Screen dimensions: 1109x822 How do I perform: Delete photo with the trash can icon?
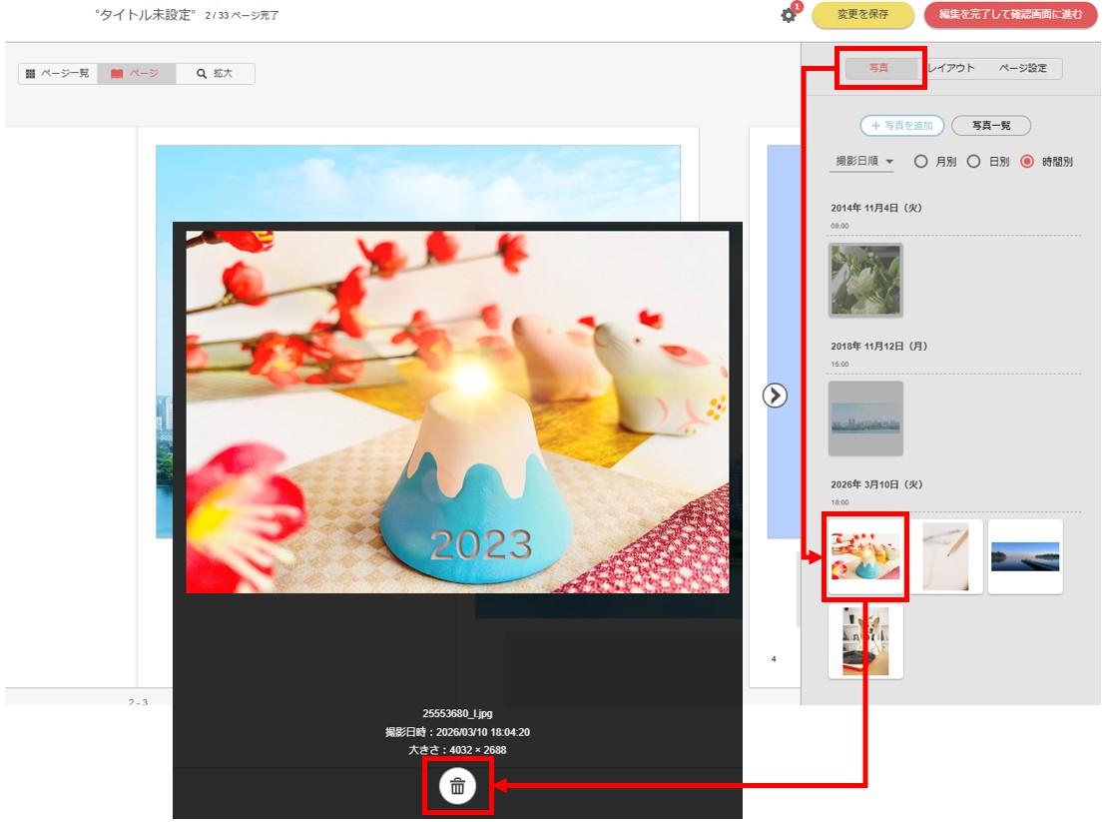(457, 786)
